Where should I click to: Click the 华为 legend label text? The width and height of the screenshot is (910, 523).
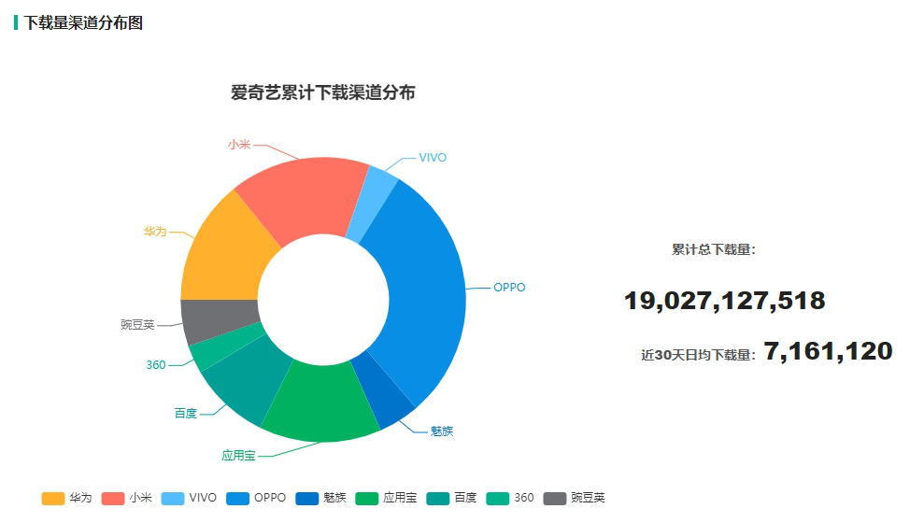pos(80,498)
